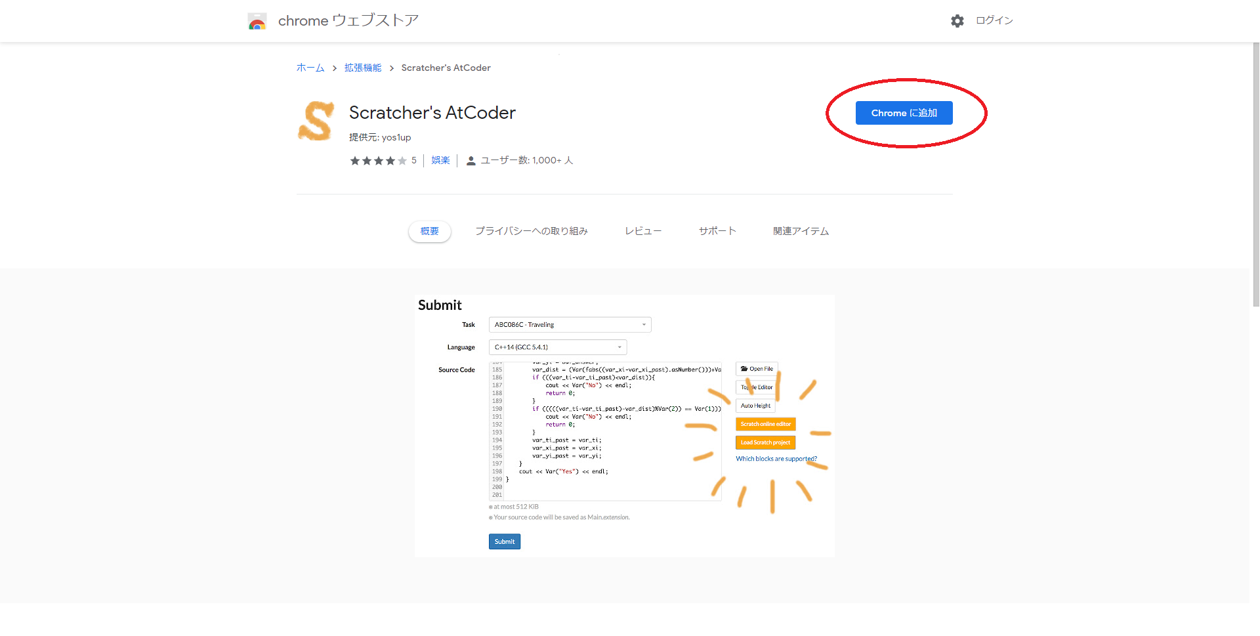Click the rating count number 5
This screenshot has height=636, width=1260.
pos(414,160)
